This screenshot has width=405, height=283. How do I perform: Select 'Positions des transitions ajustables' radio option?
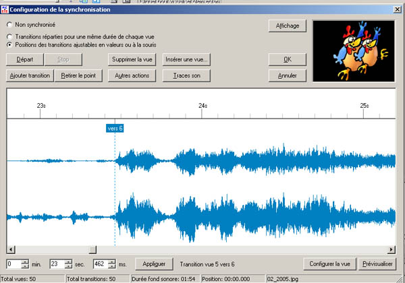coord(9,45)
